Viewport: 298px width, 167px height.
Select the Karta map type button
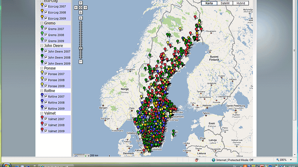tap(209, 3)
